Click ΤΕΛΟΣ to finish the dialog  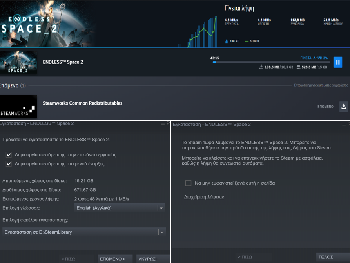pyautogui.click(x=333, y=257)
